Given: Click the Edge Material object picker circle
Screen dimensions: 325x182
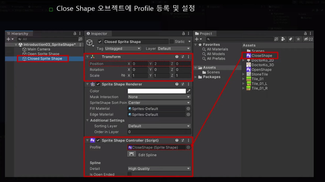Looking at the screenshot, I should coord(188,114).
